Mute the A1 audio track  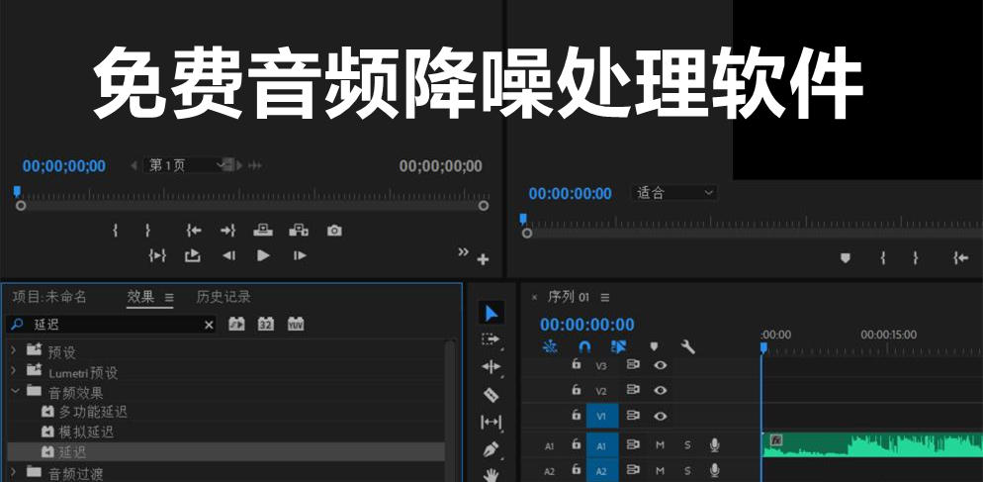pos(660,445)
